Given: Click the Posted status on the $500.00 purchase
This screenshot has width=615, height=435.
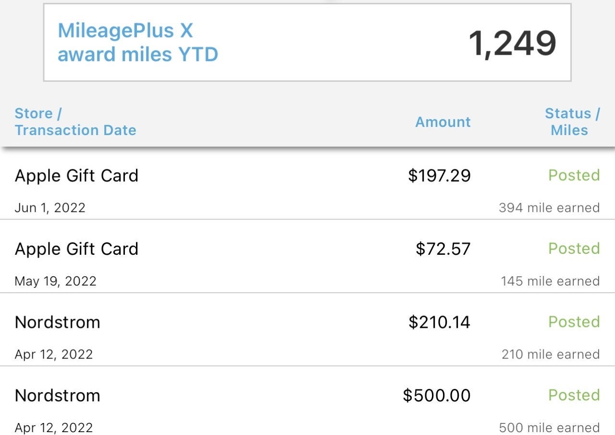Looking at the screenshot, I should (573, 396).
